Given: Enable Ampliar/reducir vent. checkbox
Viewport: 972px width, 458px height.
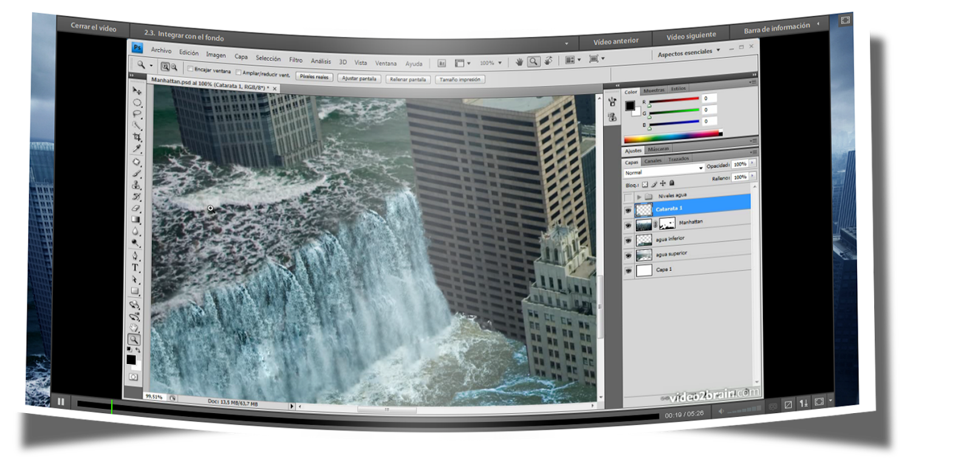Looking at the screenshot, I should pos(238,72).
